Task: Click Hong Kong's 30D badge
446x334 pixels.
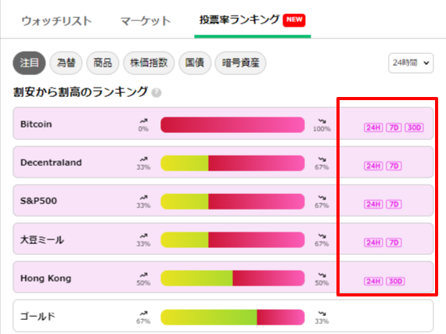Action: (x=395, y=281)
